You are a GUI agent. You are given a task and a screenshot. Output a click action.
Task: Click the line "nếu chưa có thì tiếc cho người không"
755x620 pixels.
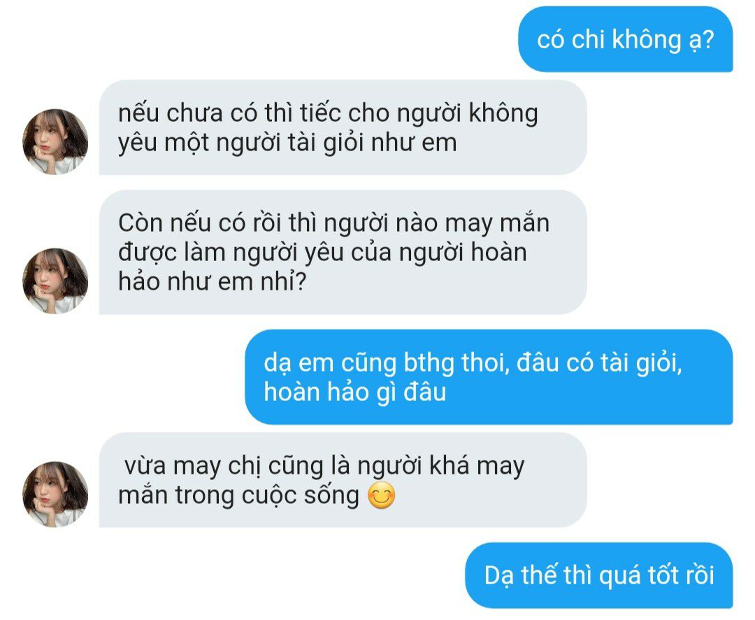(328, 114)
